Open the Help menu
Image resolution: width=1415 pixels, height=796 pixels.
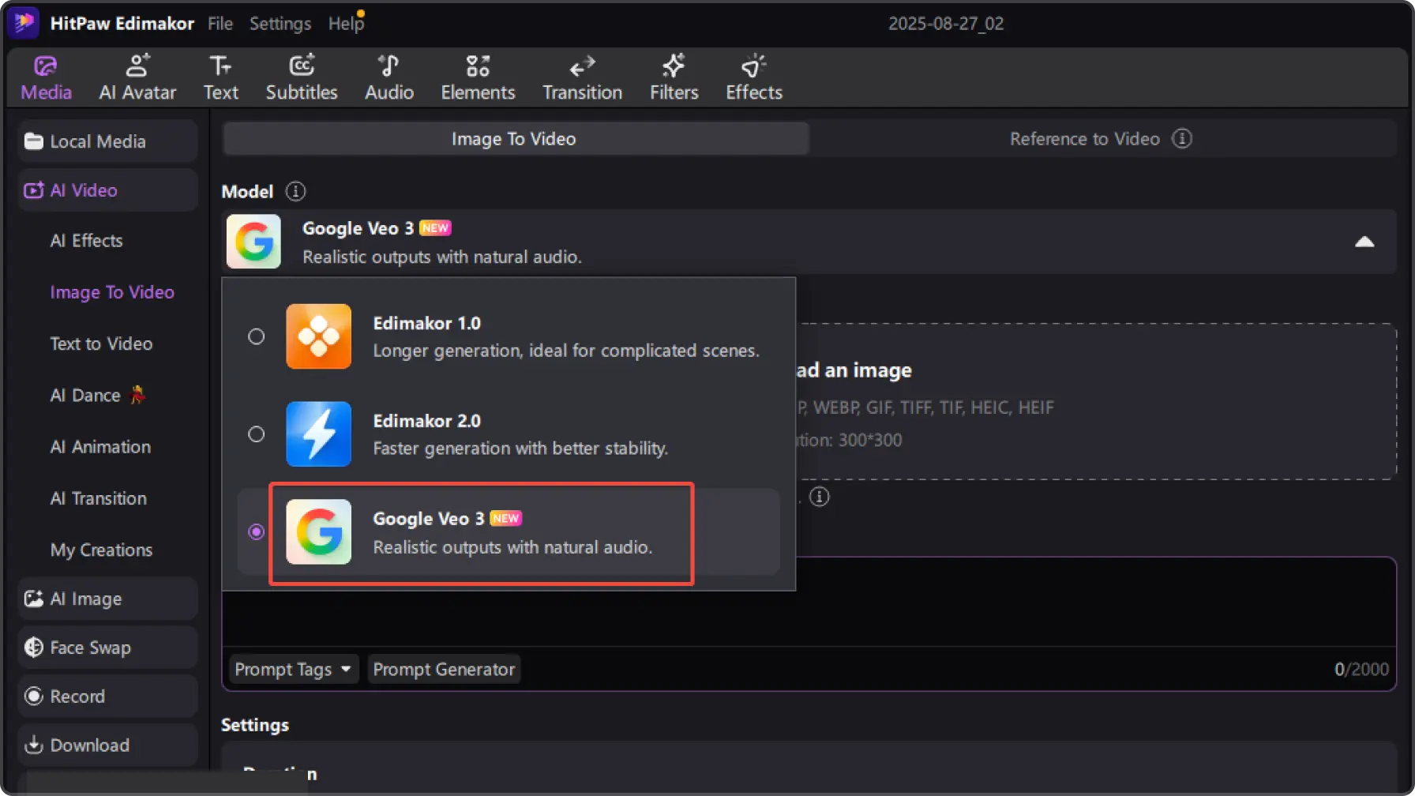346,24
